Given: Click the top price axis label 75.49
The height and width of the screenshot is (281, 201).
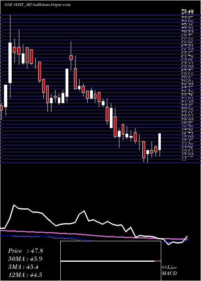Looking at the screenshot, I should click(x=187, y=12).
